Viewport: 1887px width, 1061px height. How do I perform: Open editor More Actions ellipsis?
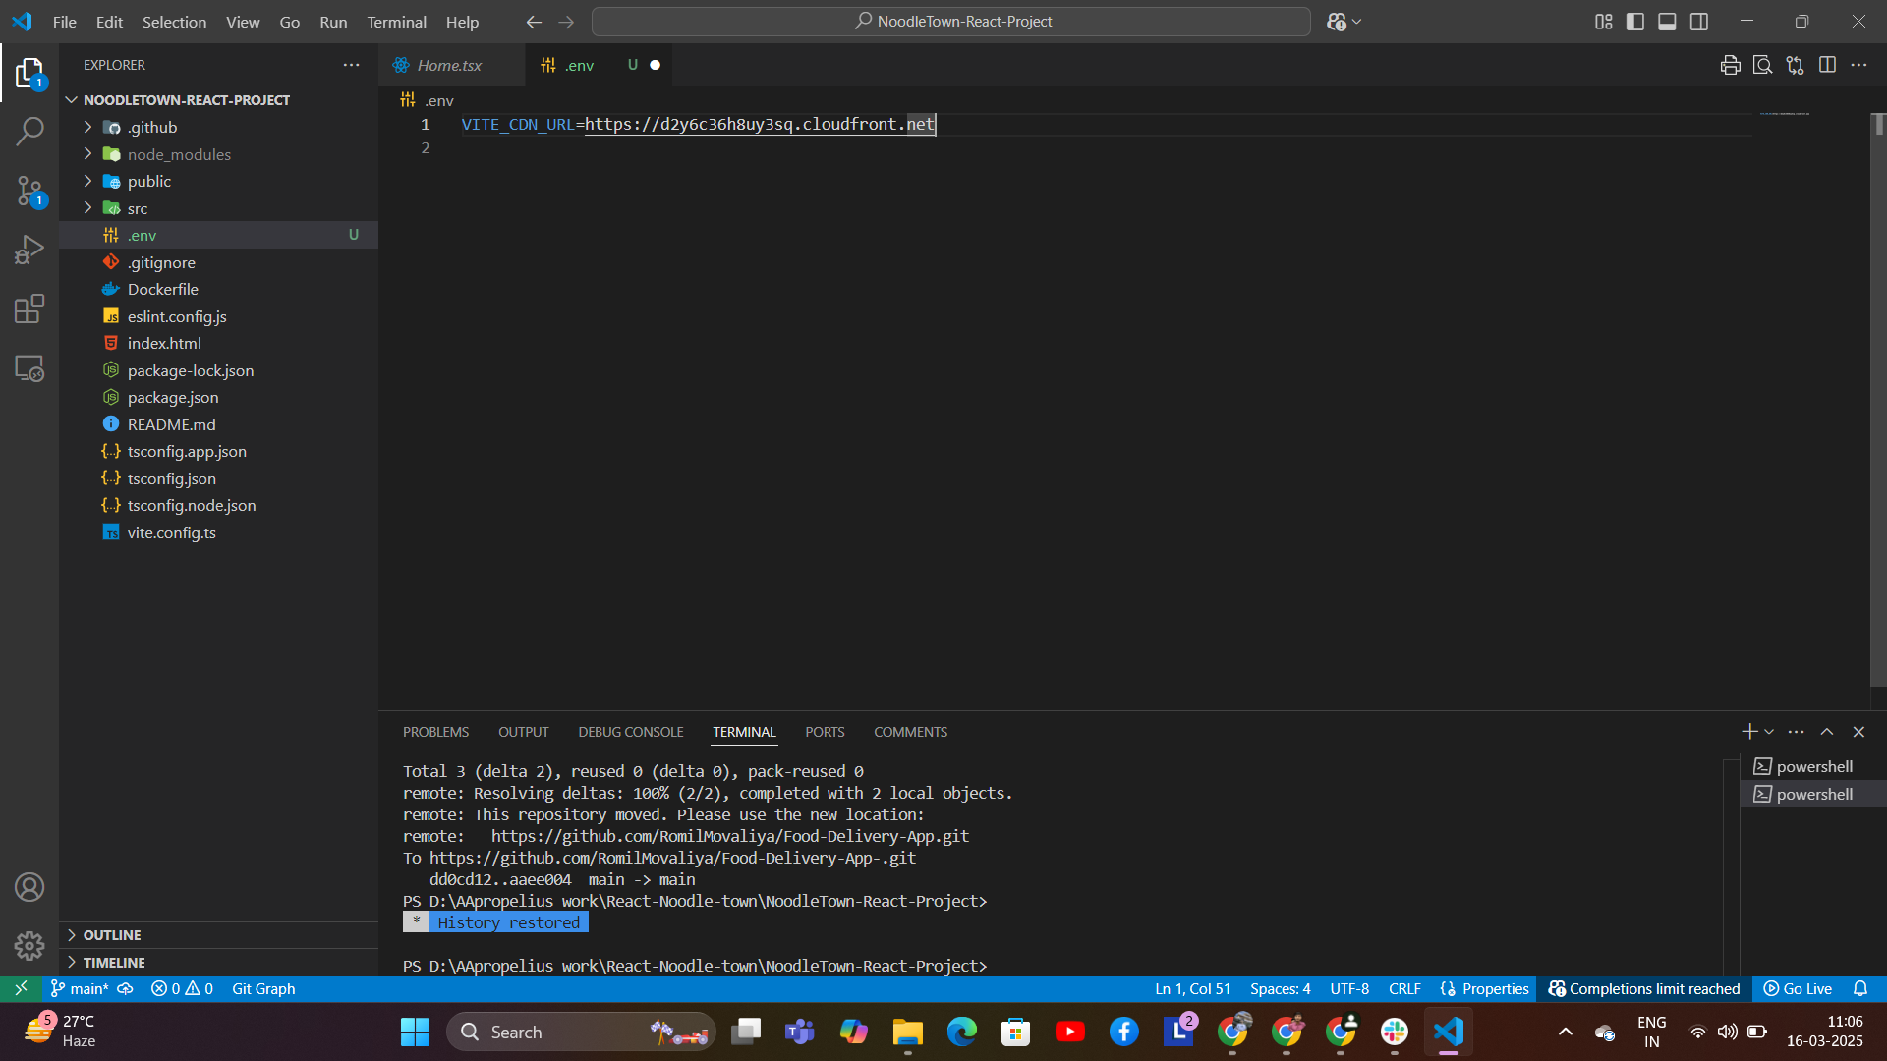click(x=1858, y=65)
